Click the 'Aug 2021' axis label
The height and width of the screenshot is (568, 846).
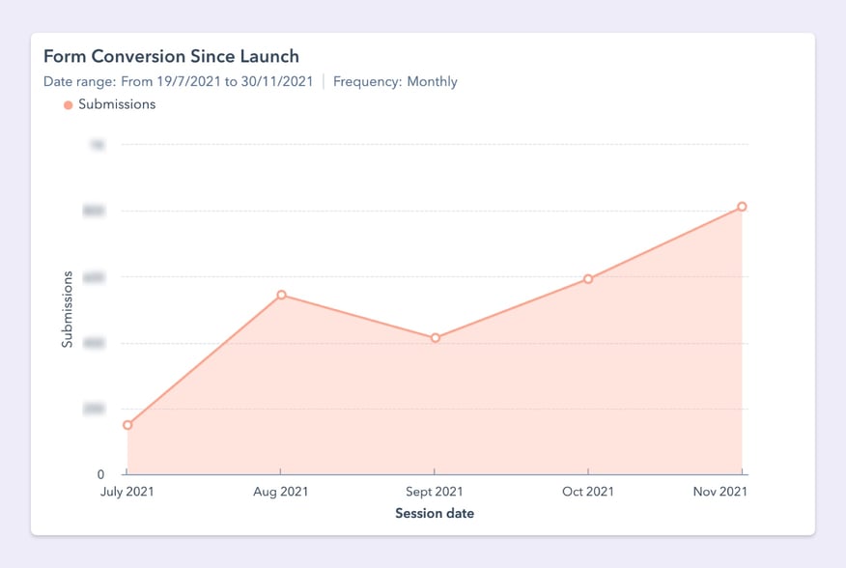(x=281, y=492)
